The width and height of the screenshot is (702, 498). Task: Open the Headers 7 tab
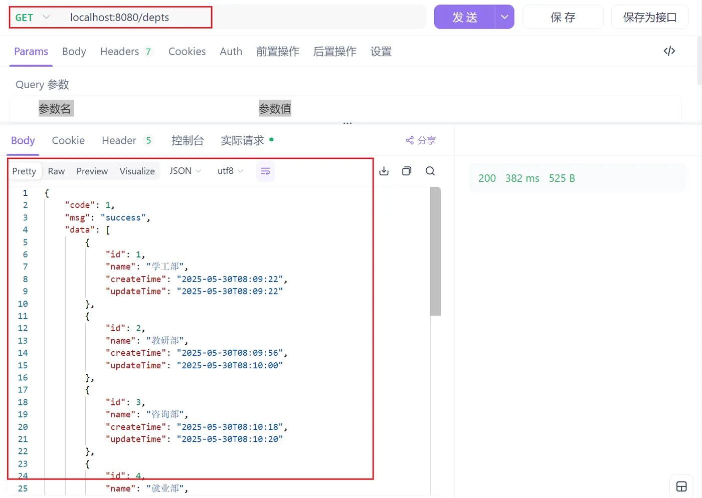click(126, 52)
